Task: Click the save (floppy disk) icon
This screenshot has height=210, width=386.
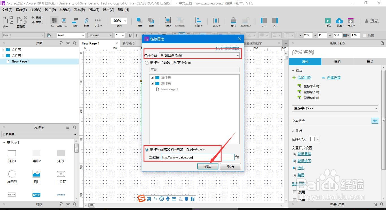Action: (11, 17)
